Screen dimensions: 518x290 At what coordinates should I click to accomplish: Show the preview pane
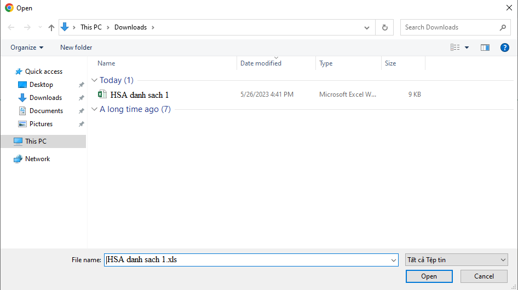(x=485, y=48)
